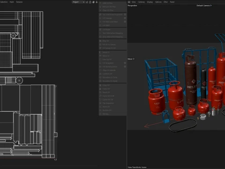
Task: Choose Fit UV to Canvas
Action: tap(112, 45)
